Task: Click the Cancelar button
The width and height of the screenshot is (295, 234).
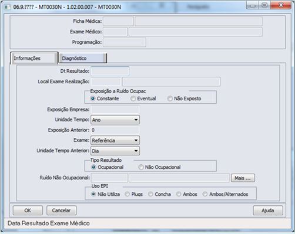Action: 61,211
